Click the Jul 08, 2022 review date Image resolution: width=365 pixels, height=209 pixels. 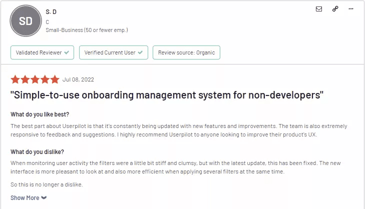[78, 79]
